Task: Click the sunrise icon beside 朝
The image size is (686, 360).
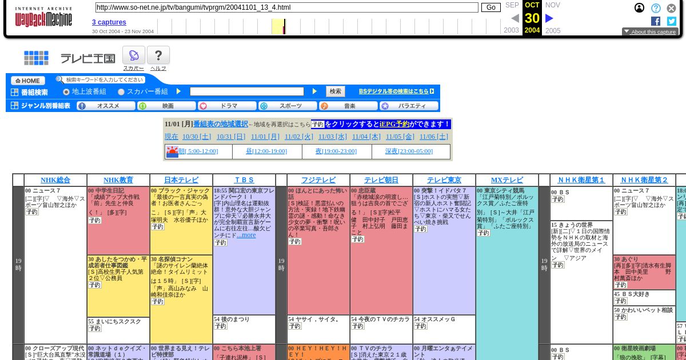Action: click(172, 151)
